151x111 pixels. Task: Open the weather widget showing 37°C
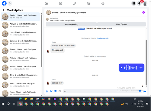tap(125, 104)
